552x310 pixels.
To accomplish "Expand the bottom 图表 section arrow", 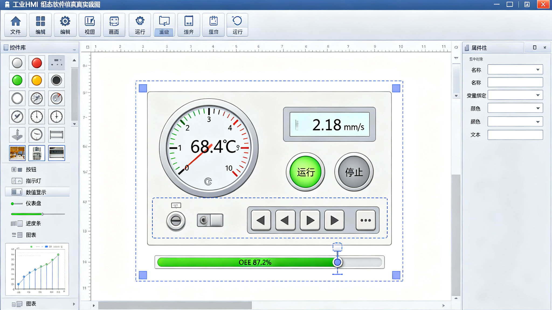I will (x=74, y=304).
